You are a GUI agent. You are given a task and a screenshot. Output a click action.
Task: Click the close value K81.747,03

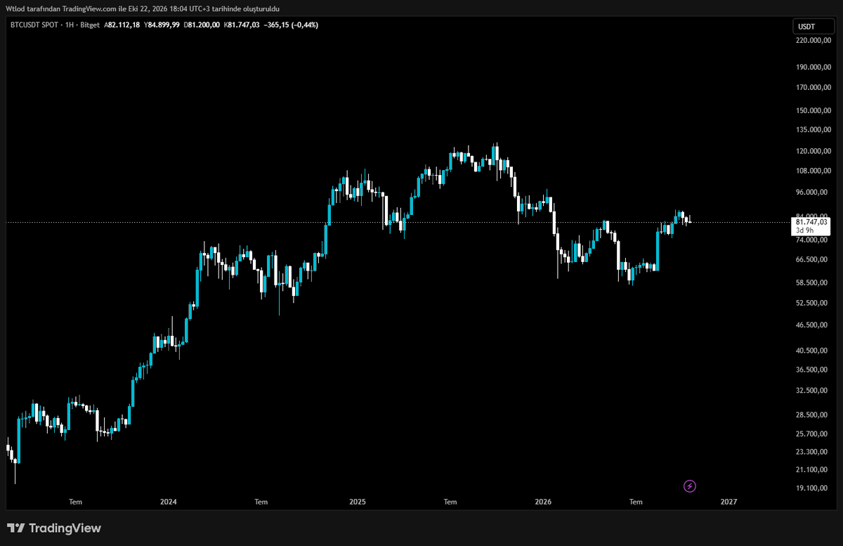point(242,25)
